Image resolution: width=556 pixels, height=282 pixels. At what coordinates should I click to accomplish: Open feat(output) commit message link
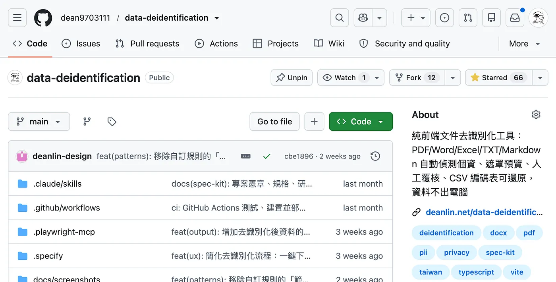241,232
